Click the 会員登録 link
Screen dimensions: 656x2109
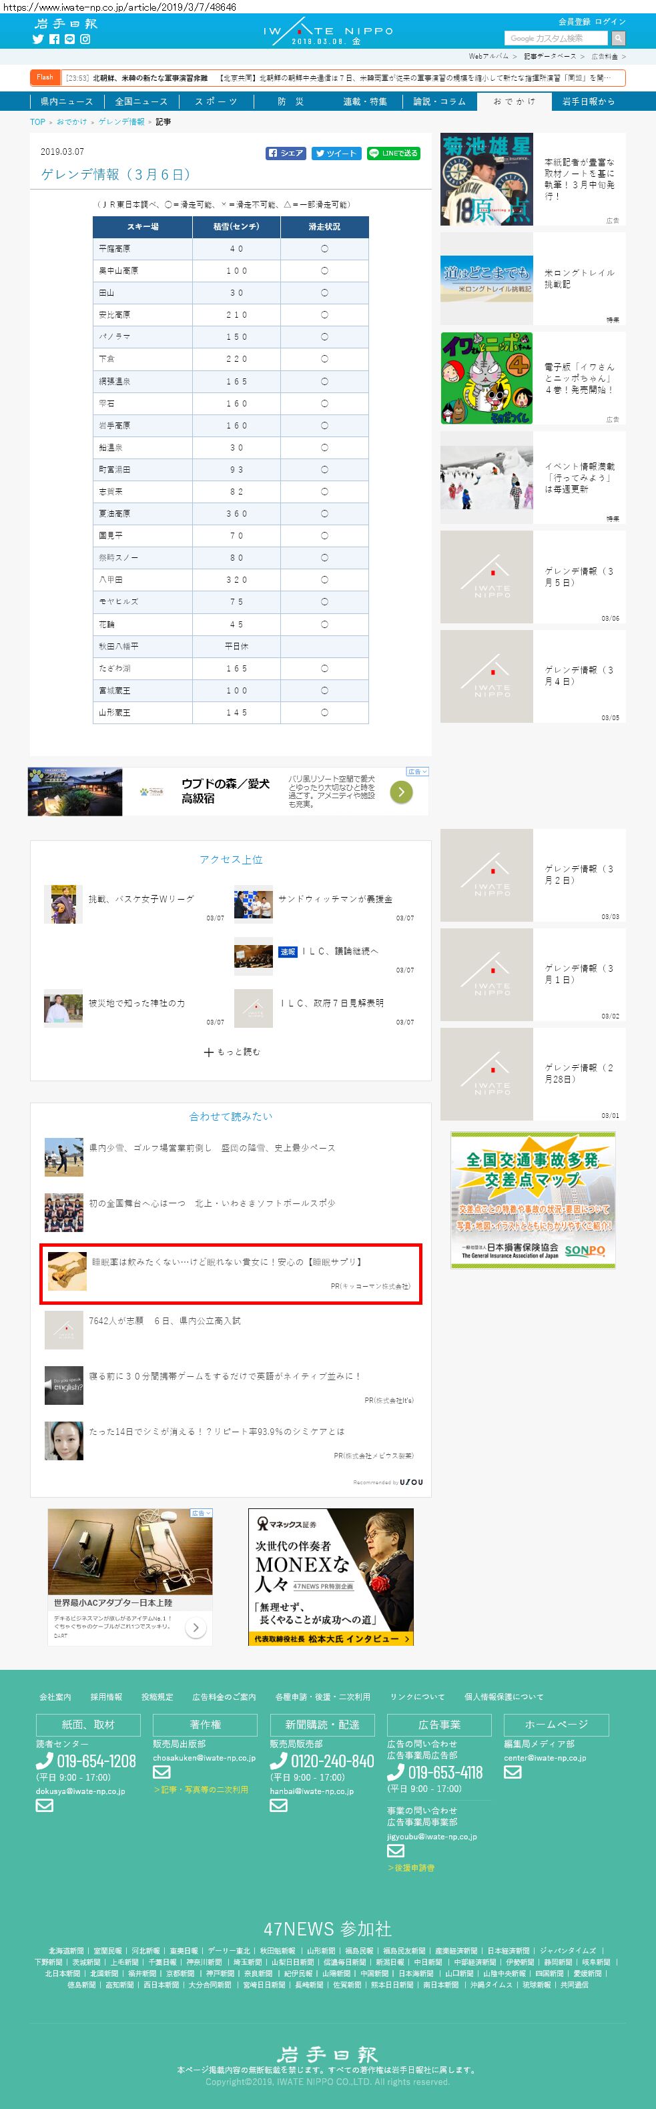click(574, 21)
